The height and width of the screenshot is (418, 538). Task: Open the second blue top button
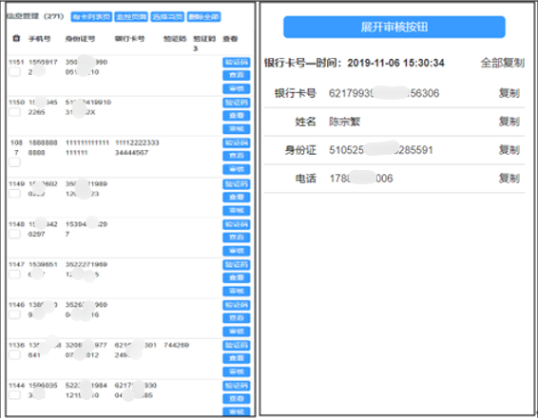(131, 16)
